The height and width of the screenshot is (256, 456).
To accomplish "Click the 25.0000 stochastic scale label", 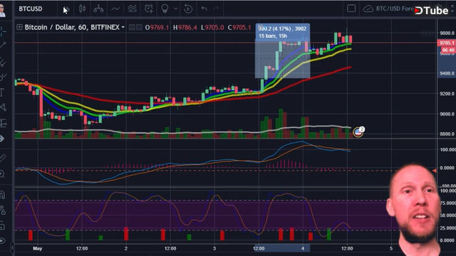I will coord(448,228).
